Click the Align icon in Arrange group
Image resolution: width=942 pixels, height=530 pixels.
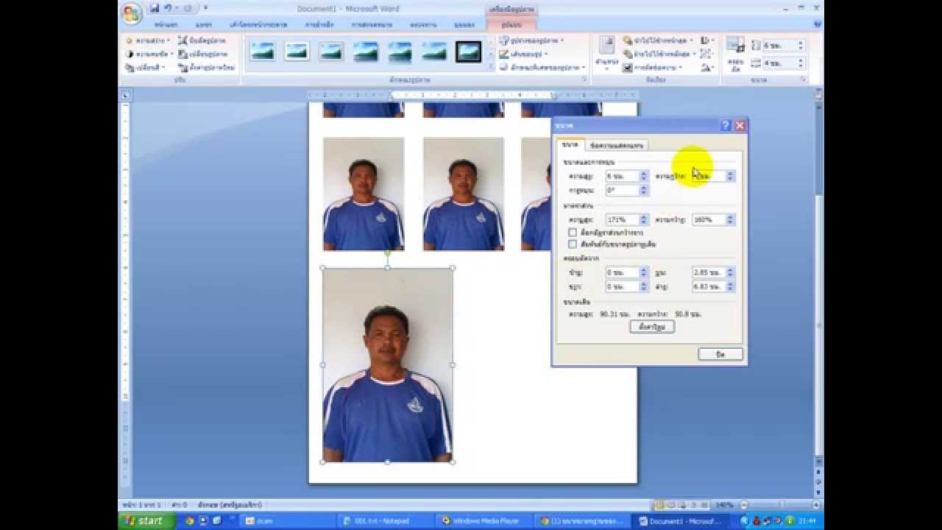[706, 40]
